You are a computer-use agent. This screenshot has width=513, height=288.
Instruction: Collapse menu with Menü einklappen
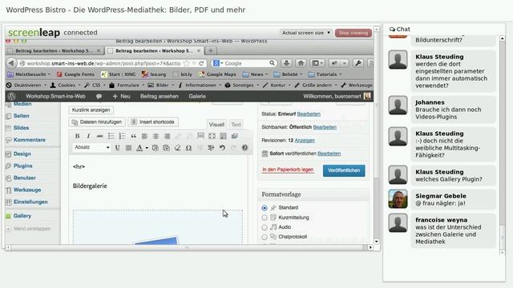pyautogui.click(x=29, y=229)
